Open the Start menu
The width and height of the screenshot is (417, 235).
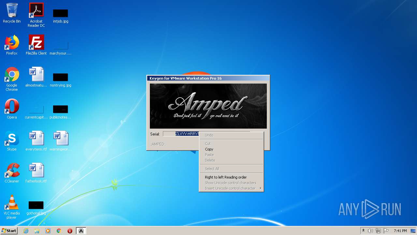coord(9,231)
